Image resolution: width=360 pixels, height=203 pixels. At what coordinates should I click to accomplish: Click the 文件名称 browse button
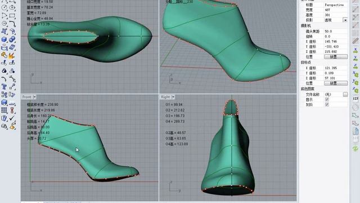[x=345, y=94]
